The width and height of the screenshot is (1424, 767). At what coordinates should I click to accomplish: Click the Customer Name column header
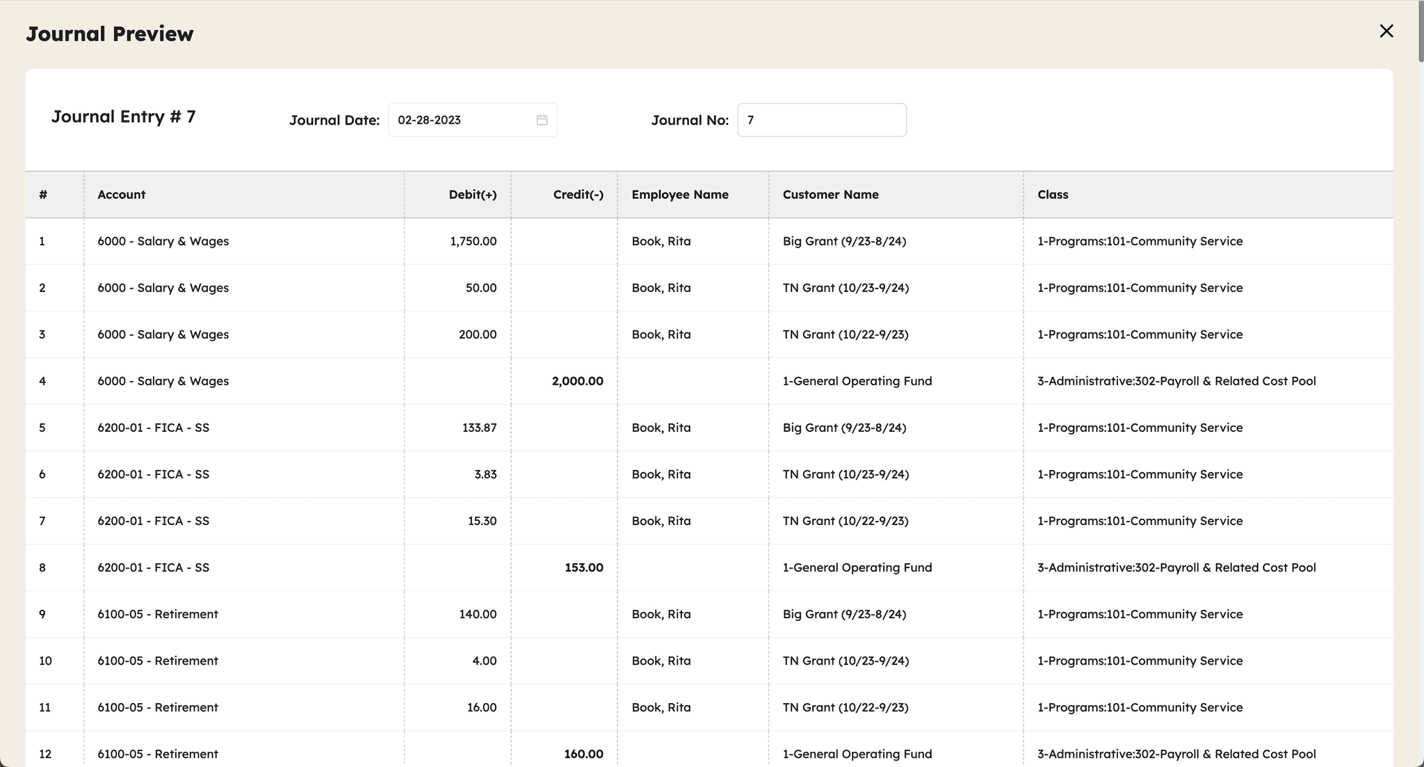tap(830, 195)
